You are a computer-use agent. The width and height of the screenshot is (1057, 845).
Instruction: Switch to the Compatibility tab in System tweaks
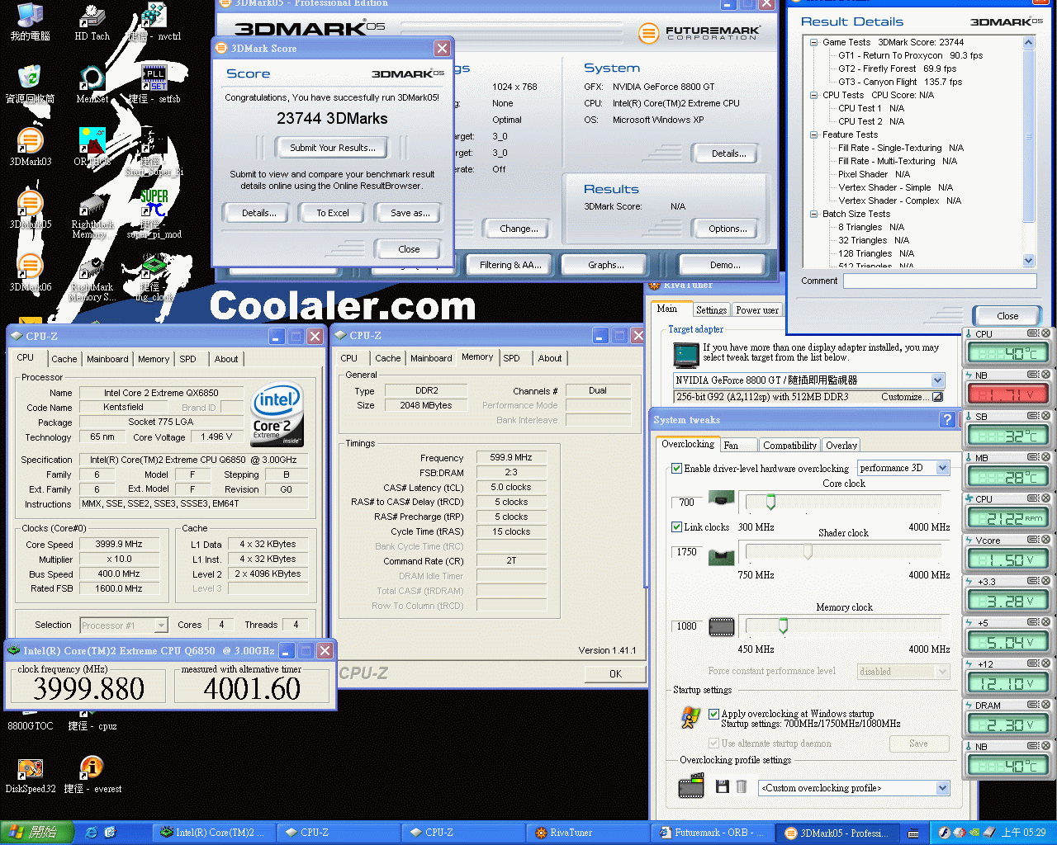point(789,446)
